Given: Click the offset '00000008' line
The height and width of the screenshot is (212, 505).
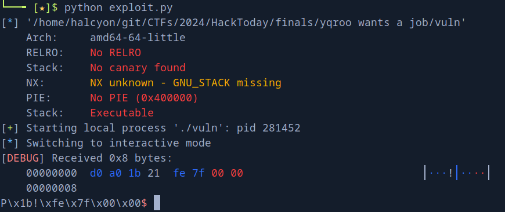Looking at the screenshot, I should point(52,189).
